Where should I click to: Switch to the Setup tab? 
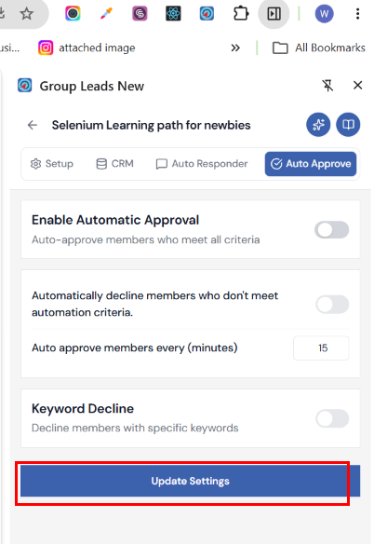point(52,164)
